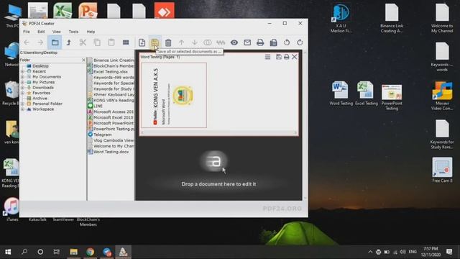The width and height of the screenshot is (460, 259).
Task: Select Excel Testing.xlsx in file list
Action: coord(111,72)
